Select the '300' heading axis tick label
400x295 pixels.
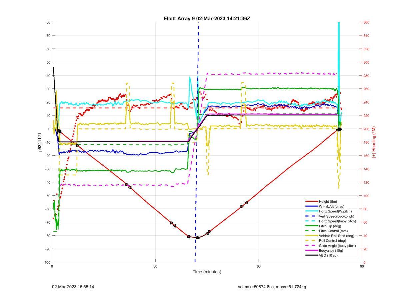pyautogui.click(x=366, y=62)
